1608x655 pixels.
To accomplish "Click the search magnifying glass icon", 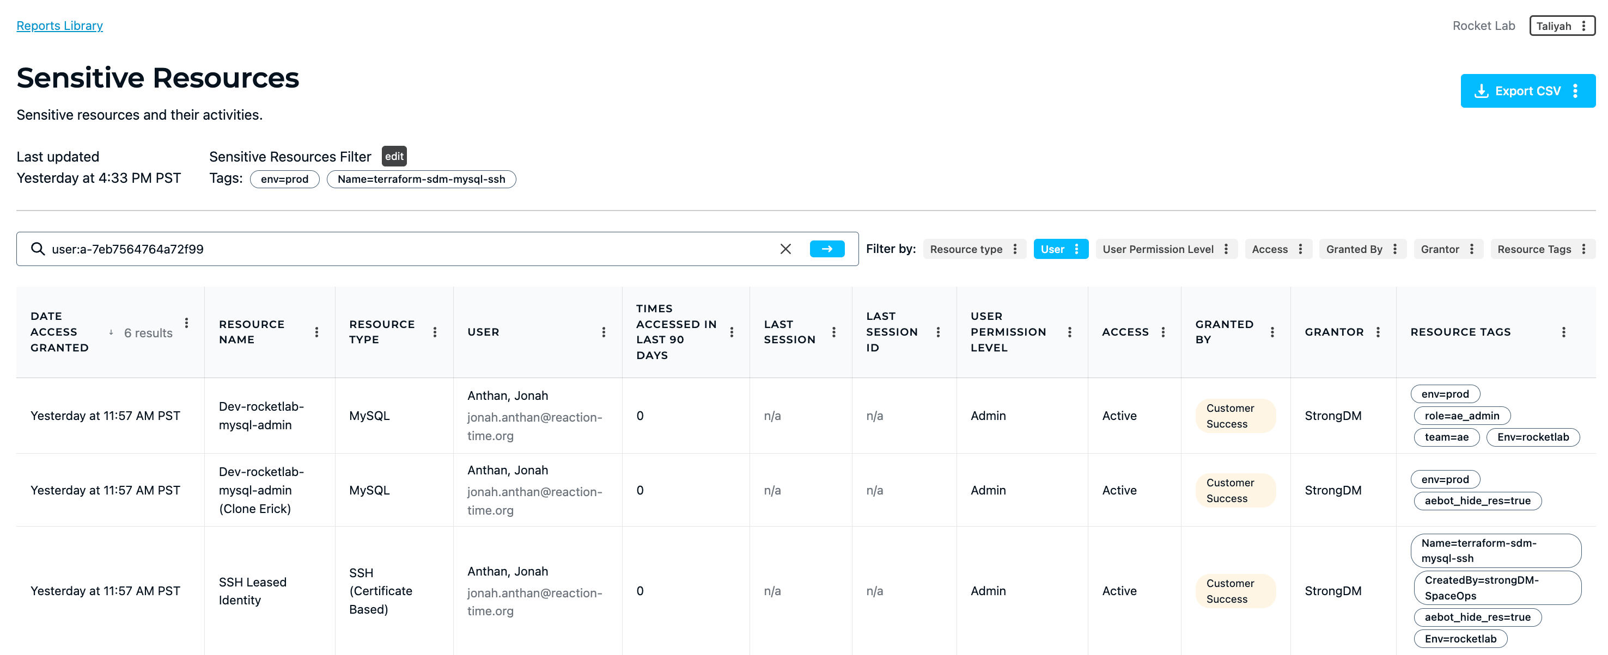I will click(x=38, y=248).
